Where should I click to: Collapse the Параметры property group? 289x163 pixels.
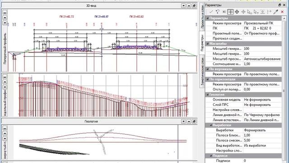208,18
